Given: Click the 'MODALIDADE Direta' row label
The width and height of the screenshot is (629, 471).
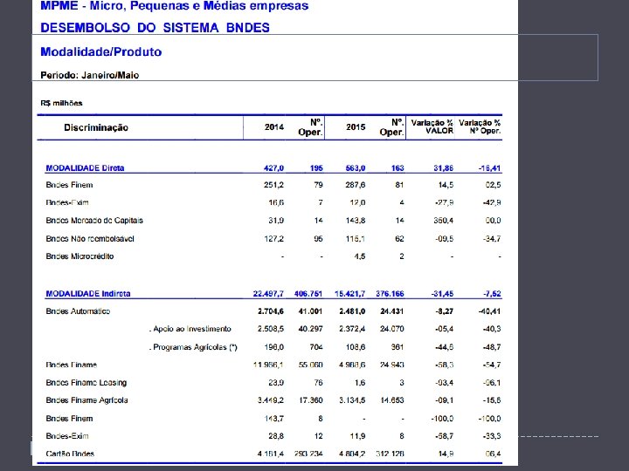Looking at the screenshot, I should coord(85,167).
